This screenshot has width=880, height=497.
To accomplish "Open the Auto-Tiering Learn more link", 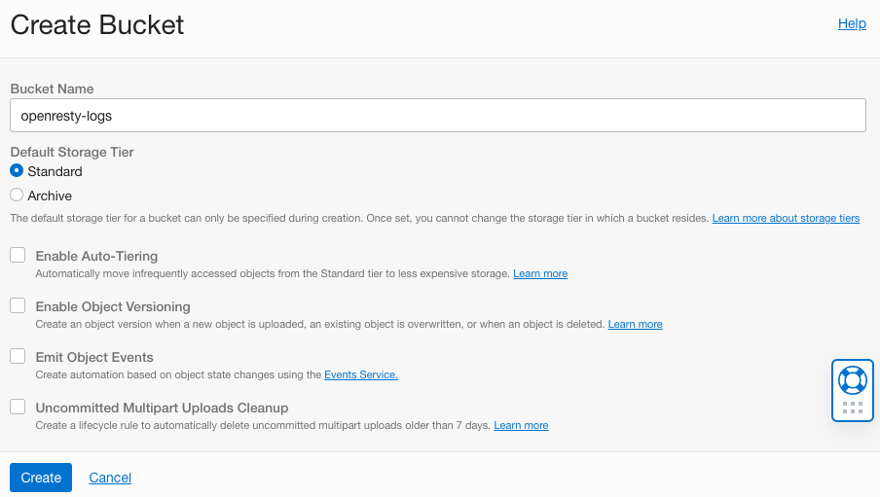I will click(540, 274).
